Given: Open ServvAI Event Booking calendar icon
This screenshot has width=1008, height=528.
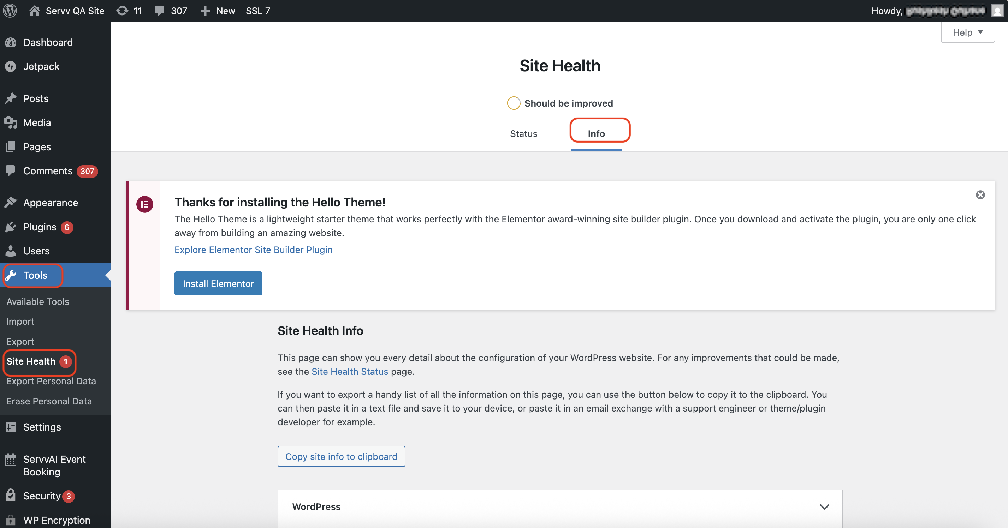Looking at the screenshot, I should 11,459.
